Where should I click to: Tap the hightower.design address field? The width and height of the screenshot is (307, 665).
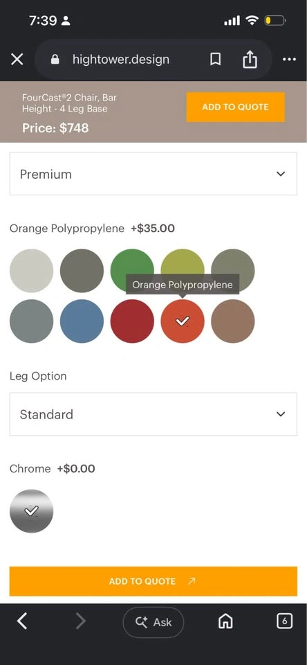[x=121, y=60]
